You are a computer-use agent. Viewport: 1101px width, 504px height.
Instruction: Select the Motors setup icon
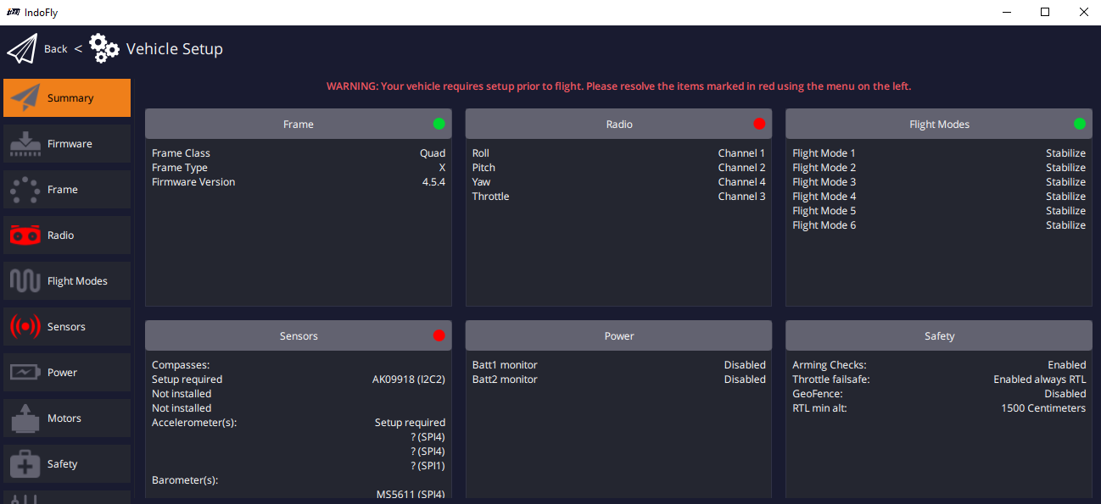[x=25, y=418]
